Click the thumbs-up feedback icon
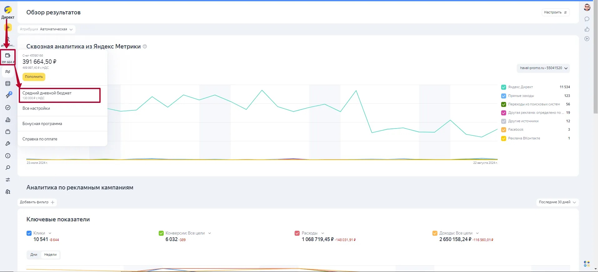Viewport: 598px width, 272px height. coord(587,29)
